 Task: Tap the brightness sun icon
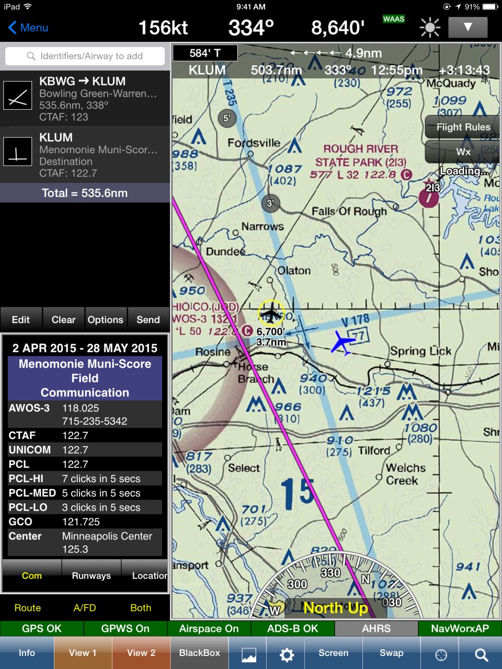pos(430,27)
